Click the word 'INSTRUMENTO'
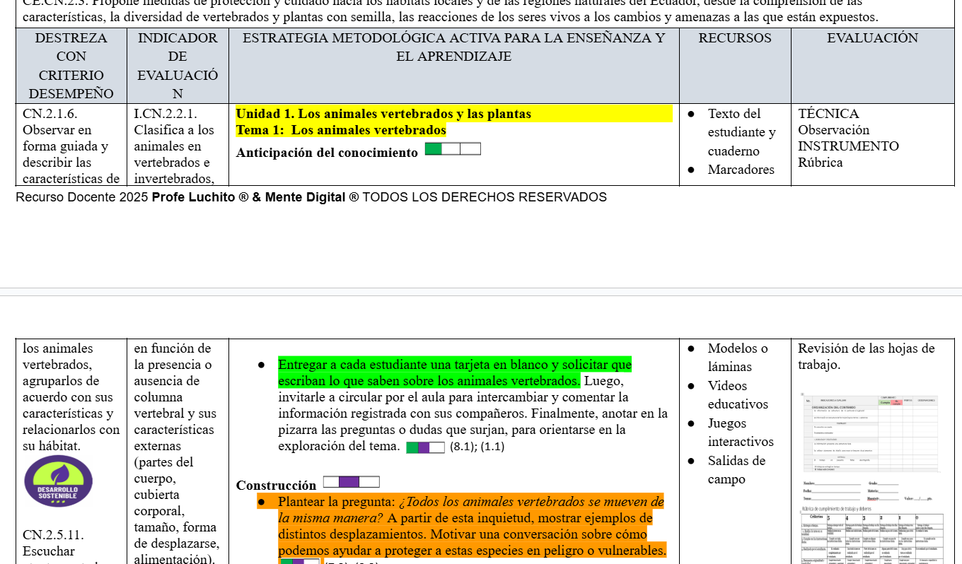962x564 pixels. coord(848,146)
